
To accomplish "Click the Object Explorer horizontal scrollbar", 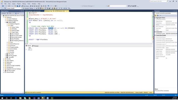I will coord(12,92).
